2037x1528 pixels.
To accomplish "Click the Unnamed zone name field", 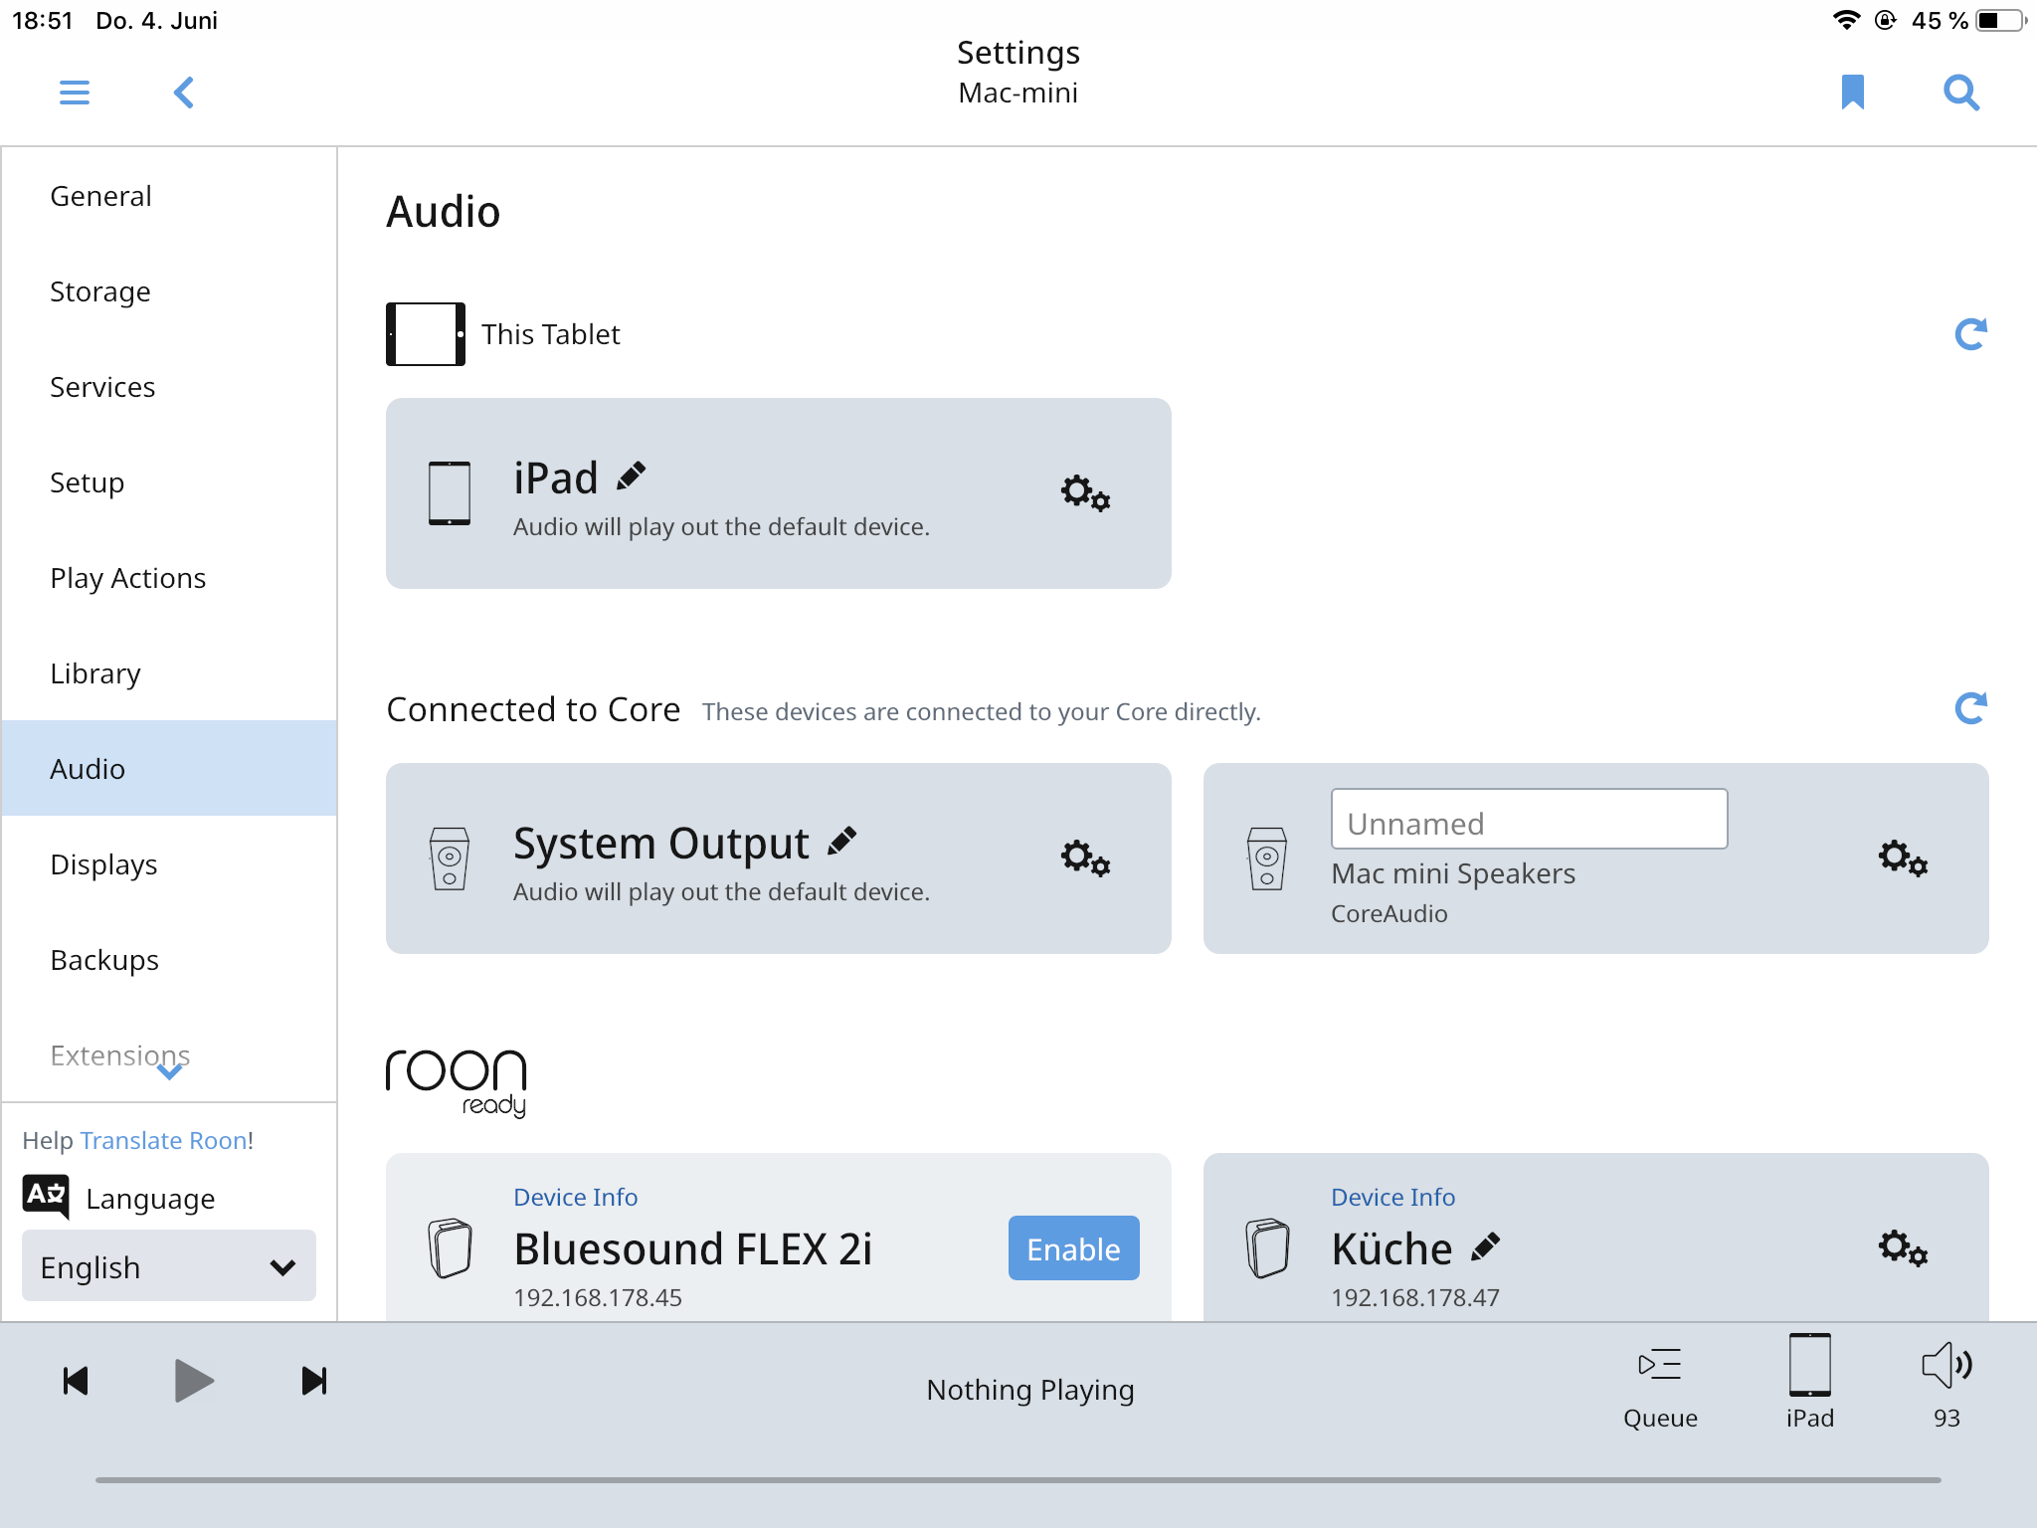I will click(x=1529, y=820).
